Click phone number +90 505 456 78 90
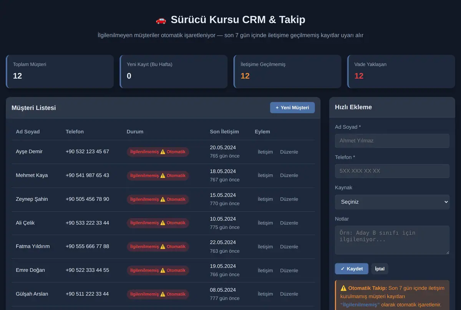Image resolution: width=461 pixels, height=310 pixels. pyautogui.click(x=87, y=199)
